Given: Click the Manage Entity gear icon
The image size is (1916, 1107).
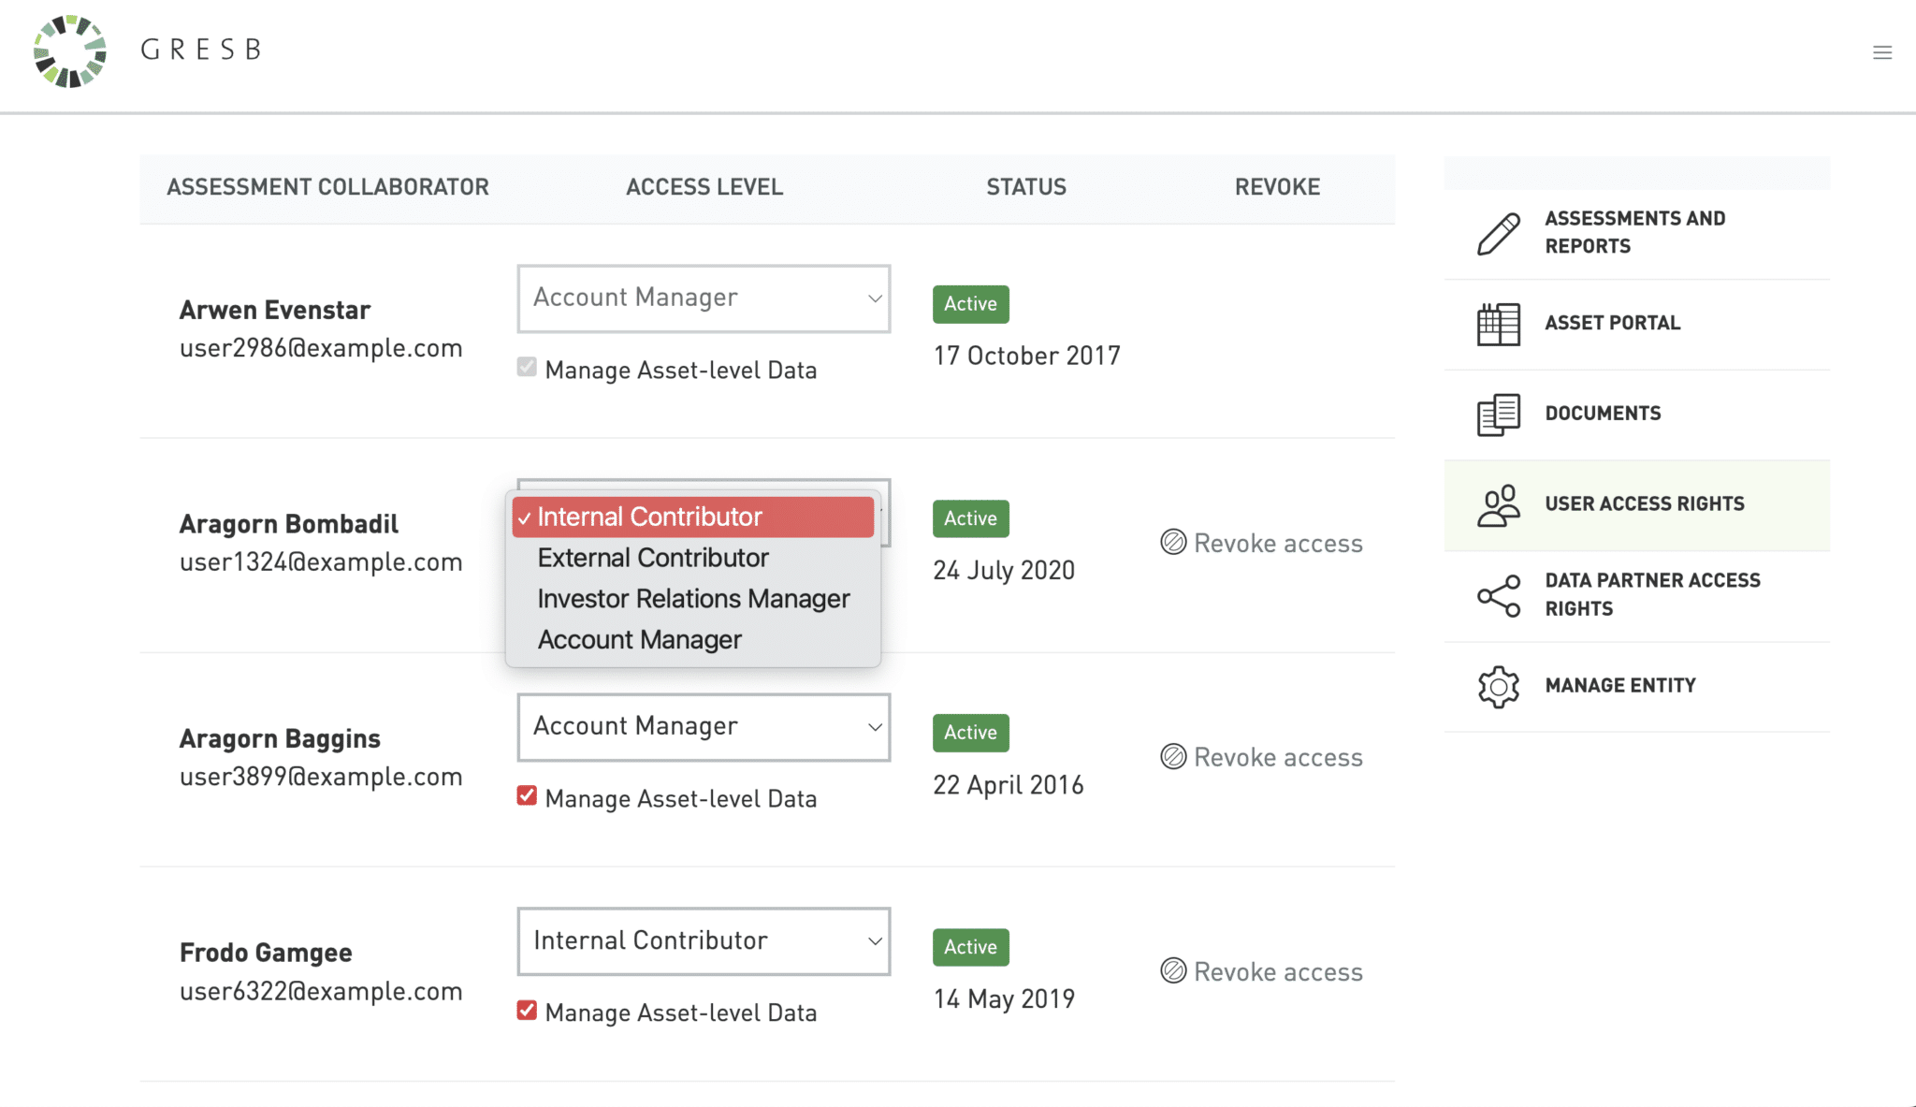Looking at the screenshot, I should pyautogui.click(x=1498, y=686).
